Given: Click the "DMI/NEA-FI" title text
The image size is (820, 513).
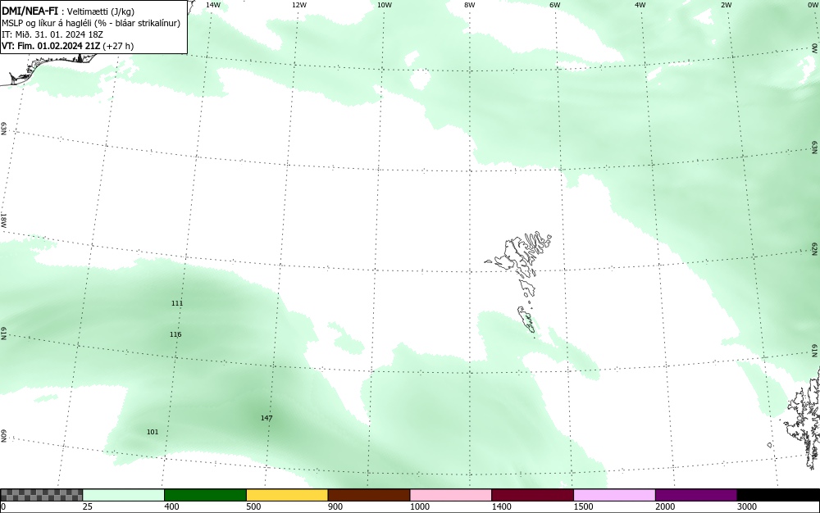Looking at the screenshot, I should tap(30, 11).
